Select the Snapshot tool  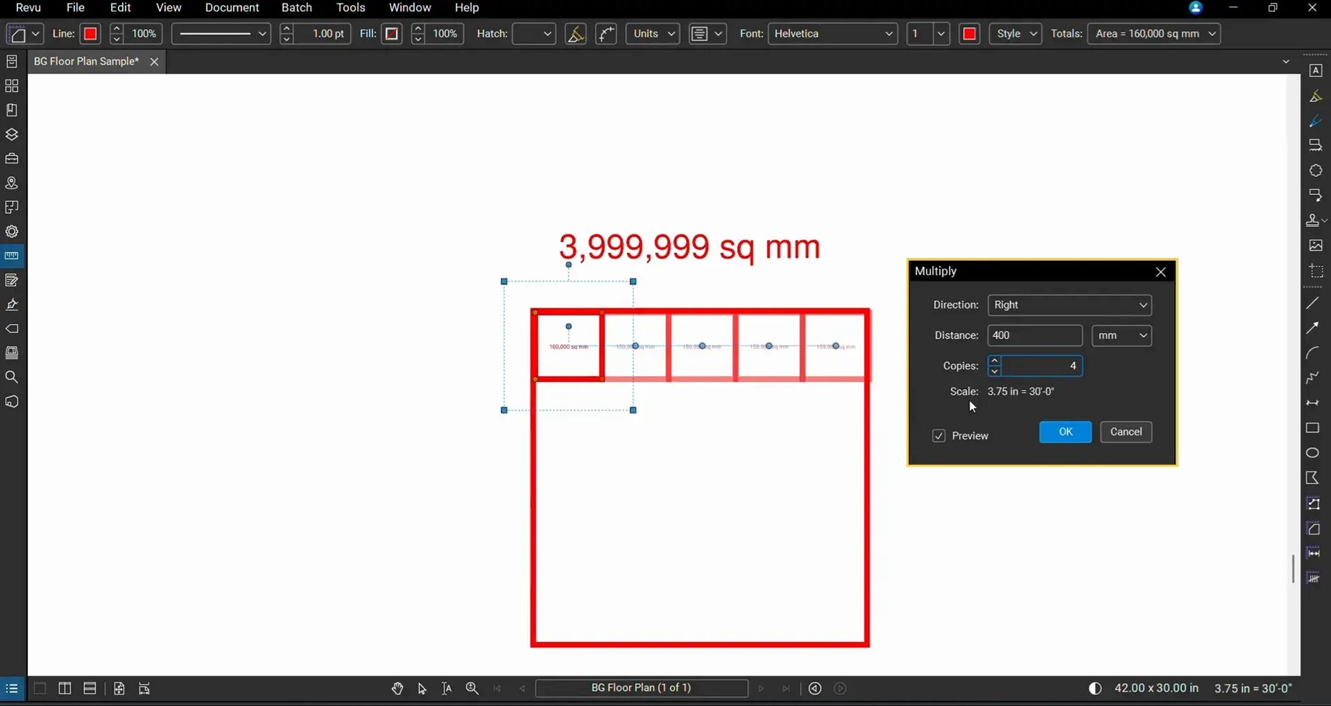click(x=1315, y=270)
